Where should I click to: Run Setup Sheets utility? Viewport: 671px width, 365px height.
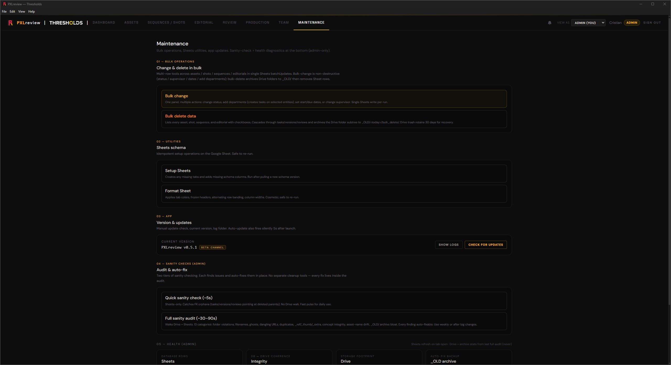pyautogui.click(x=334, y=174)
